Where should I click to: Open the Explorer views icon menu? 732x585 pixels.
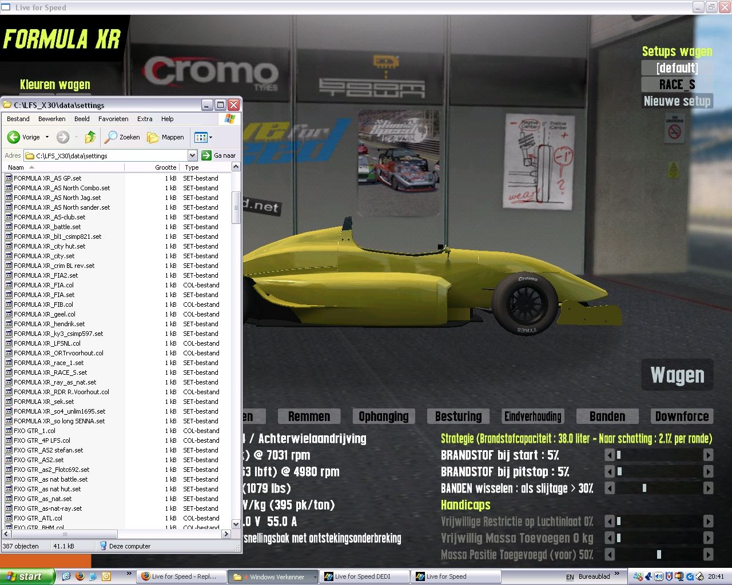coord(200,137)
